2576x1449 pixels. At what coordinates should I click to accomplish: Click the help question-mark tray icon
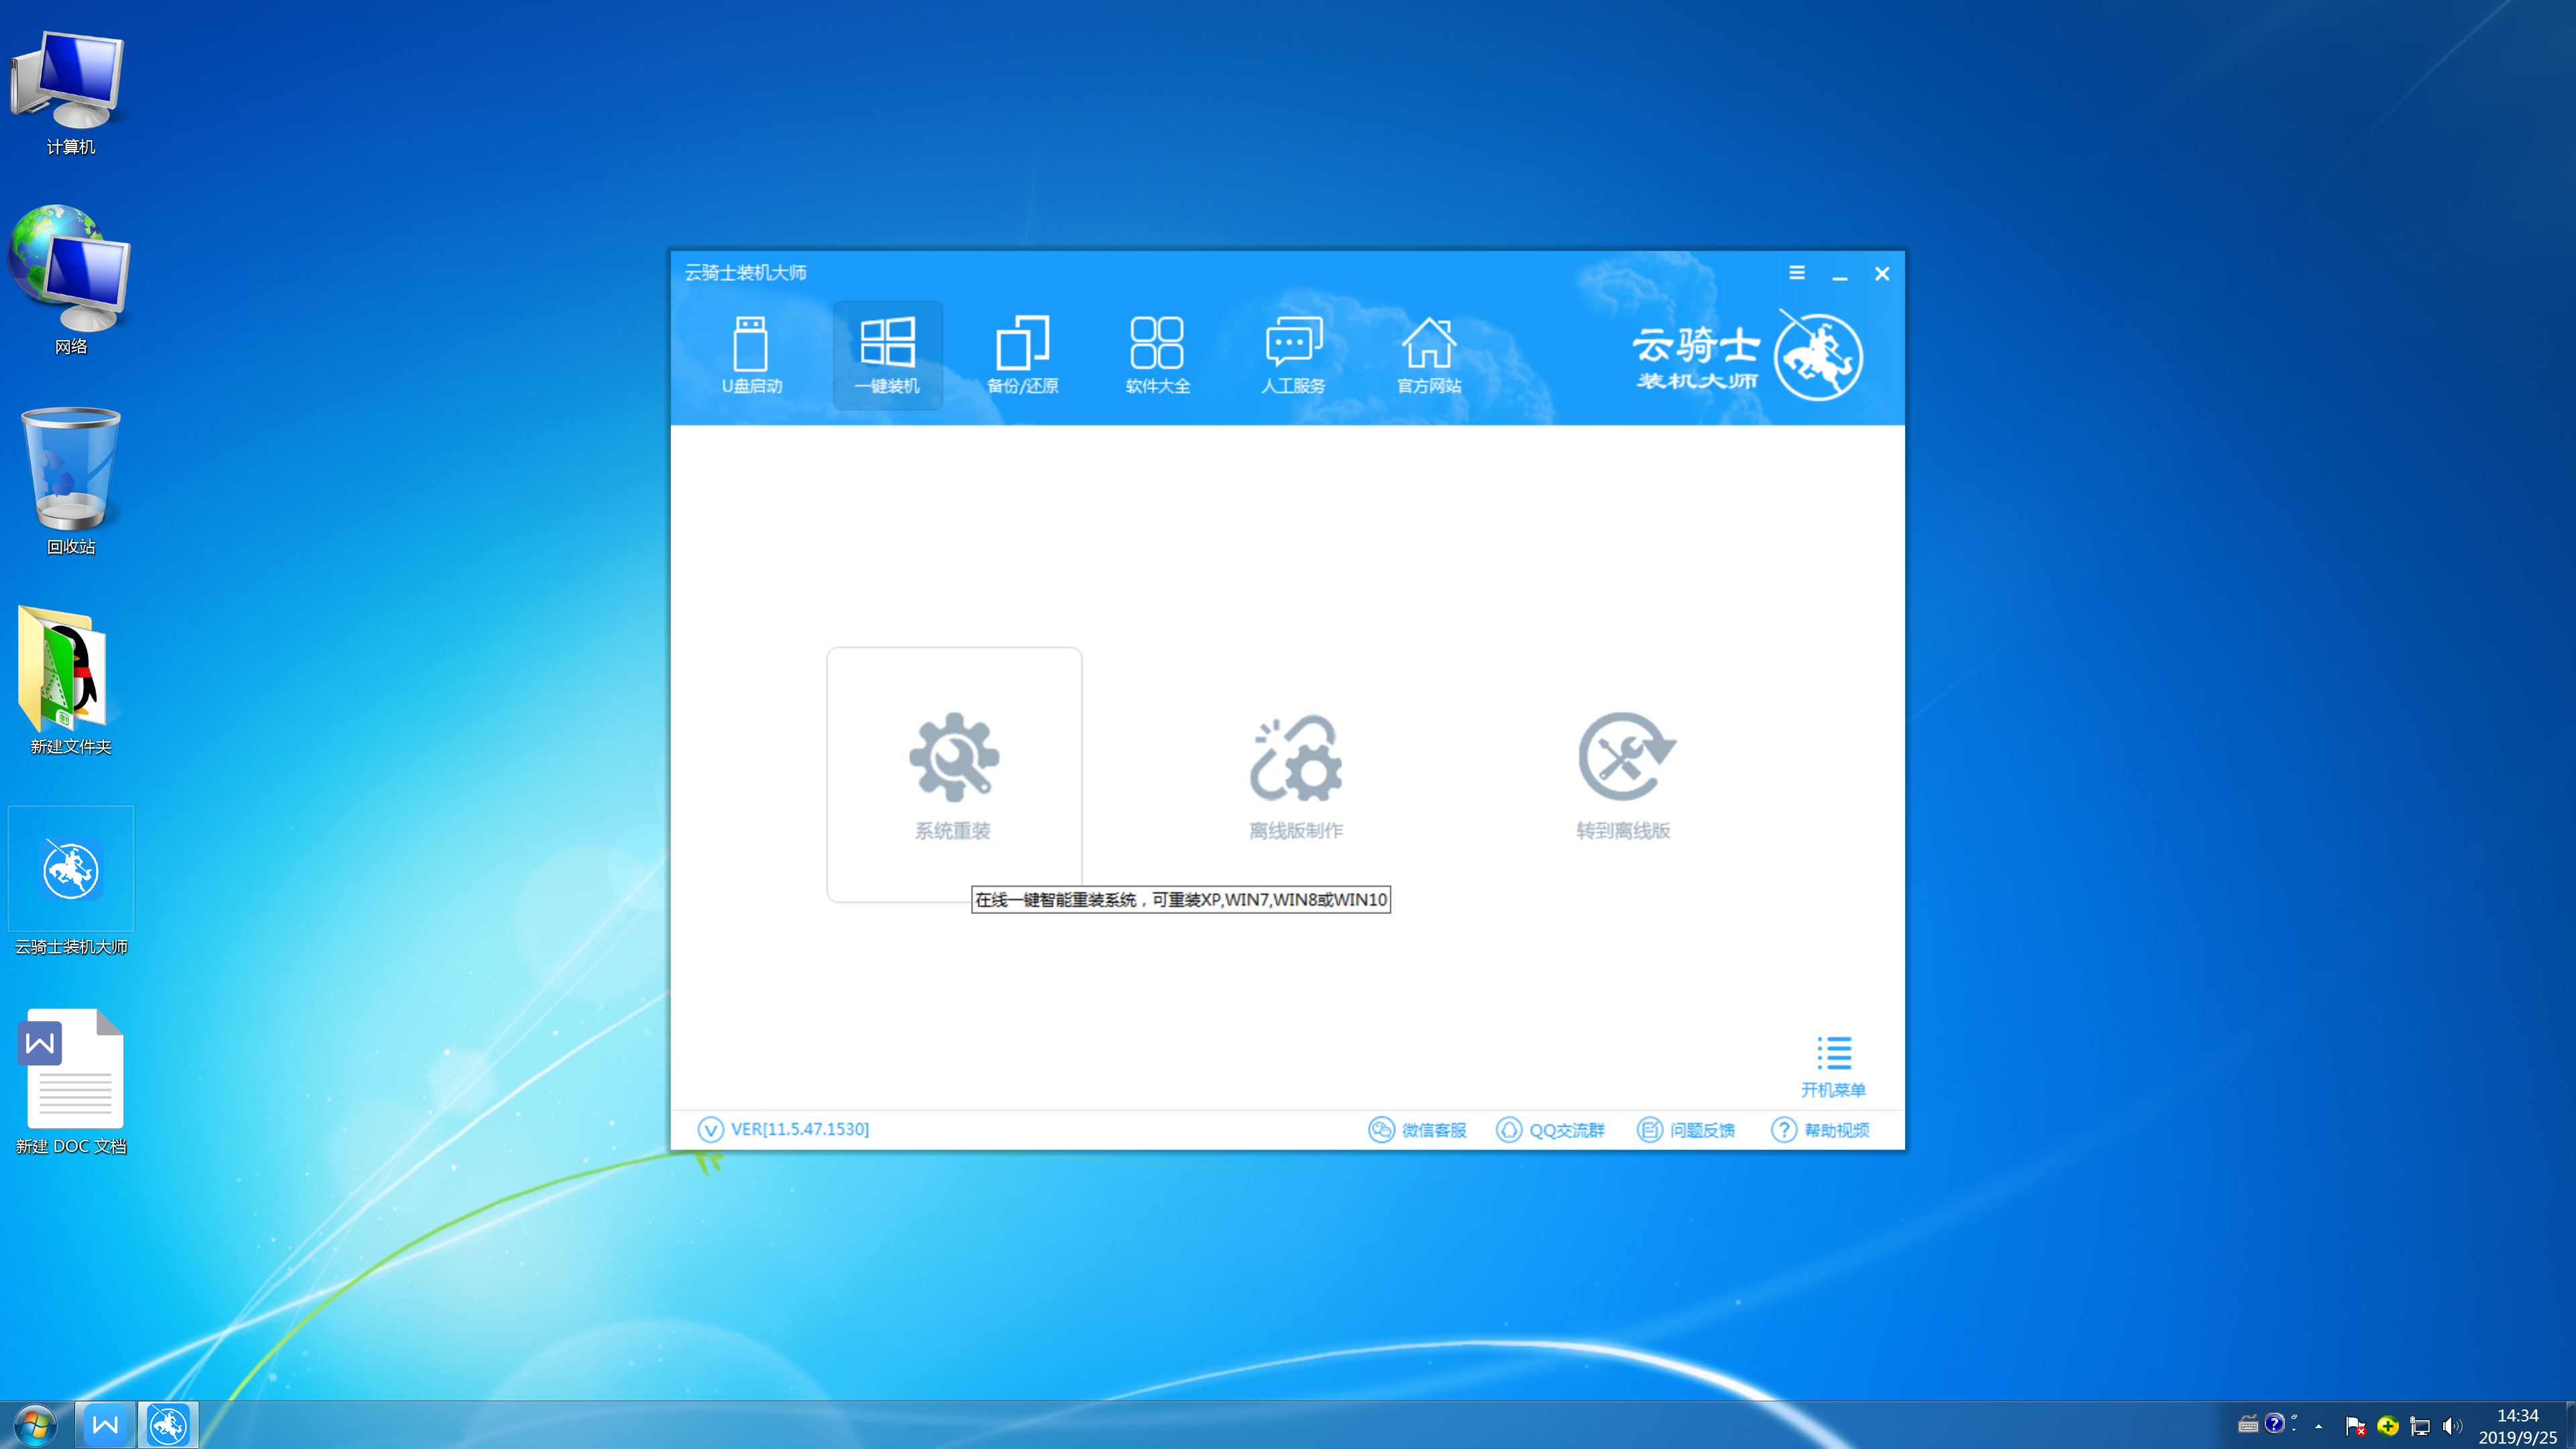2274,1423
